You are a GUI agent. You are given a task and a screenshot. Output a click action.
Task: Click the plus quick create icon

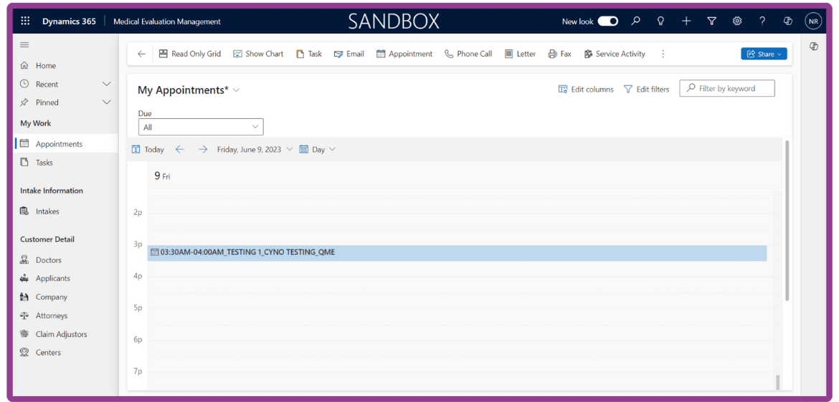(686, 21)
